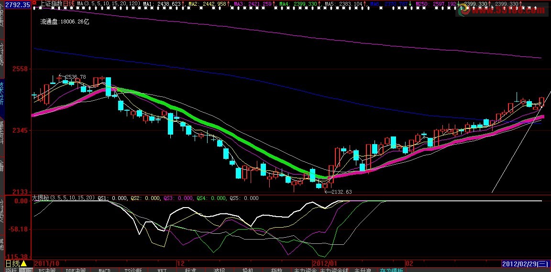Switch to the 波段 tab
Screen dimensions: 551x272
(219, 270)
